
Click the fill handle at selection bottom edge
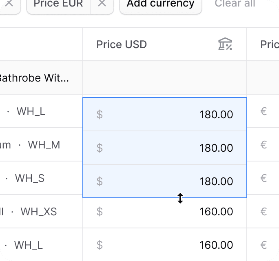pos(180,198)
